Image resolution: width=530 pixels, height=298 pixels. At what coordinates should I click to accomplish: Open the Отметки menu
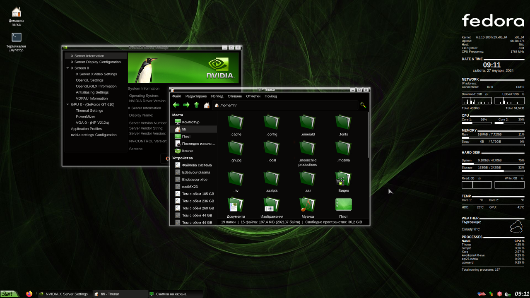tap(253, 96)
